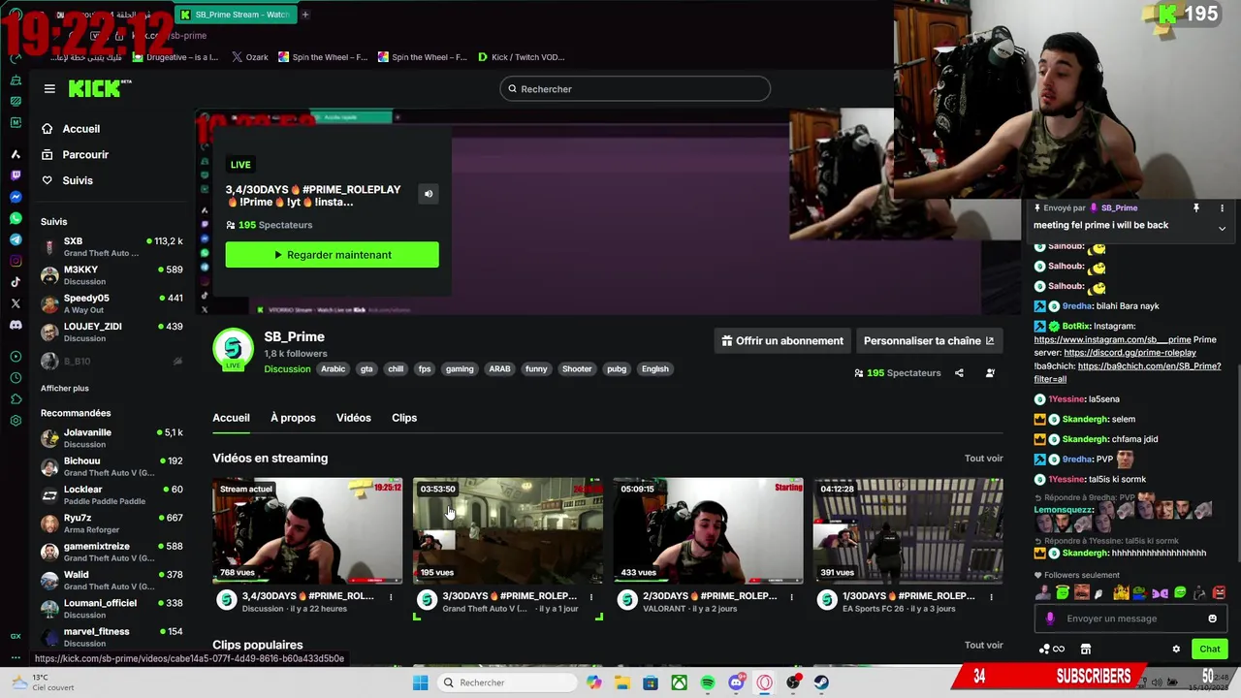1241x698 pixels.
Task: Open Ozark bookmark
Action: [250, 57]
